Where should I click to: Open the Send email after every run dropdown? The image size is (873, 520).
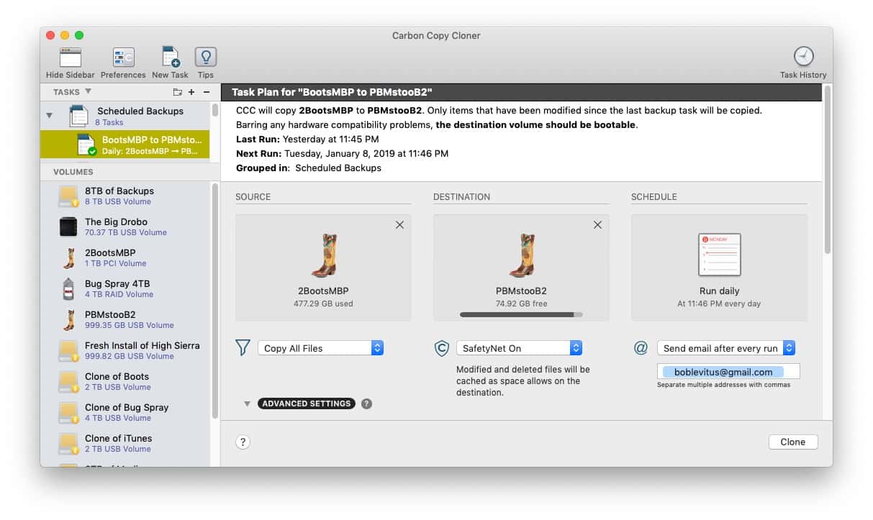[725, 348]
